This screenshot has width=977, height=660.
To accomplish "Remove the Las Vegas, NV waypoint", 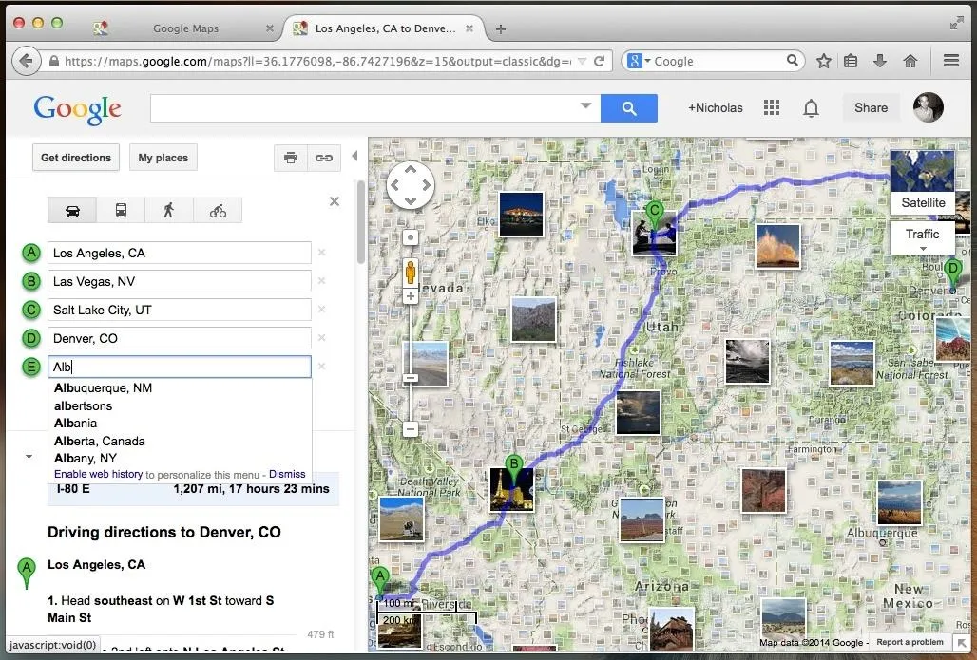I will tap(321, 281).
